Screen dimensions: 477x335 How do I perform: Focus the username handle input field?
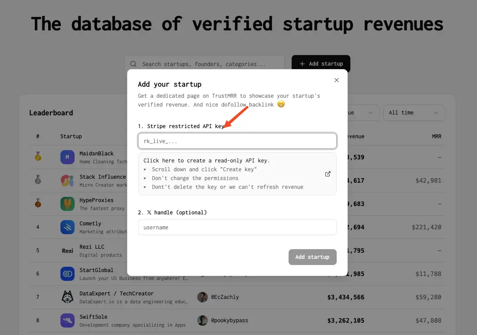coord(237,227)
